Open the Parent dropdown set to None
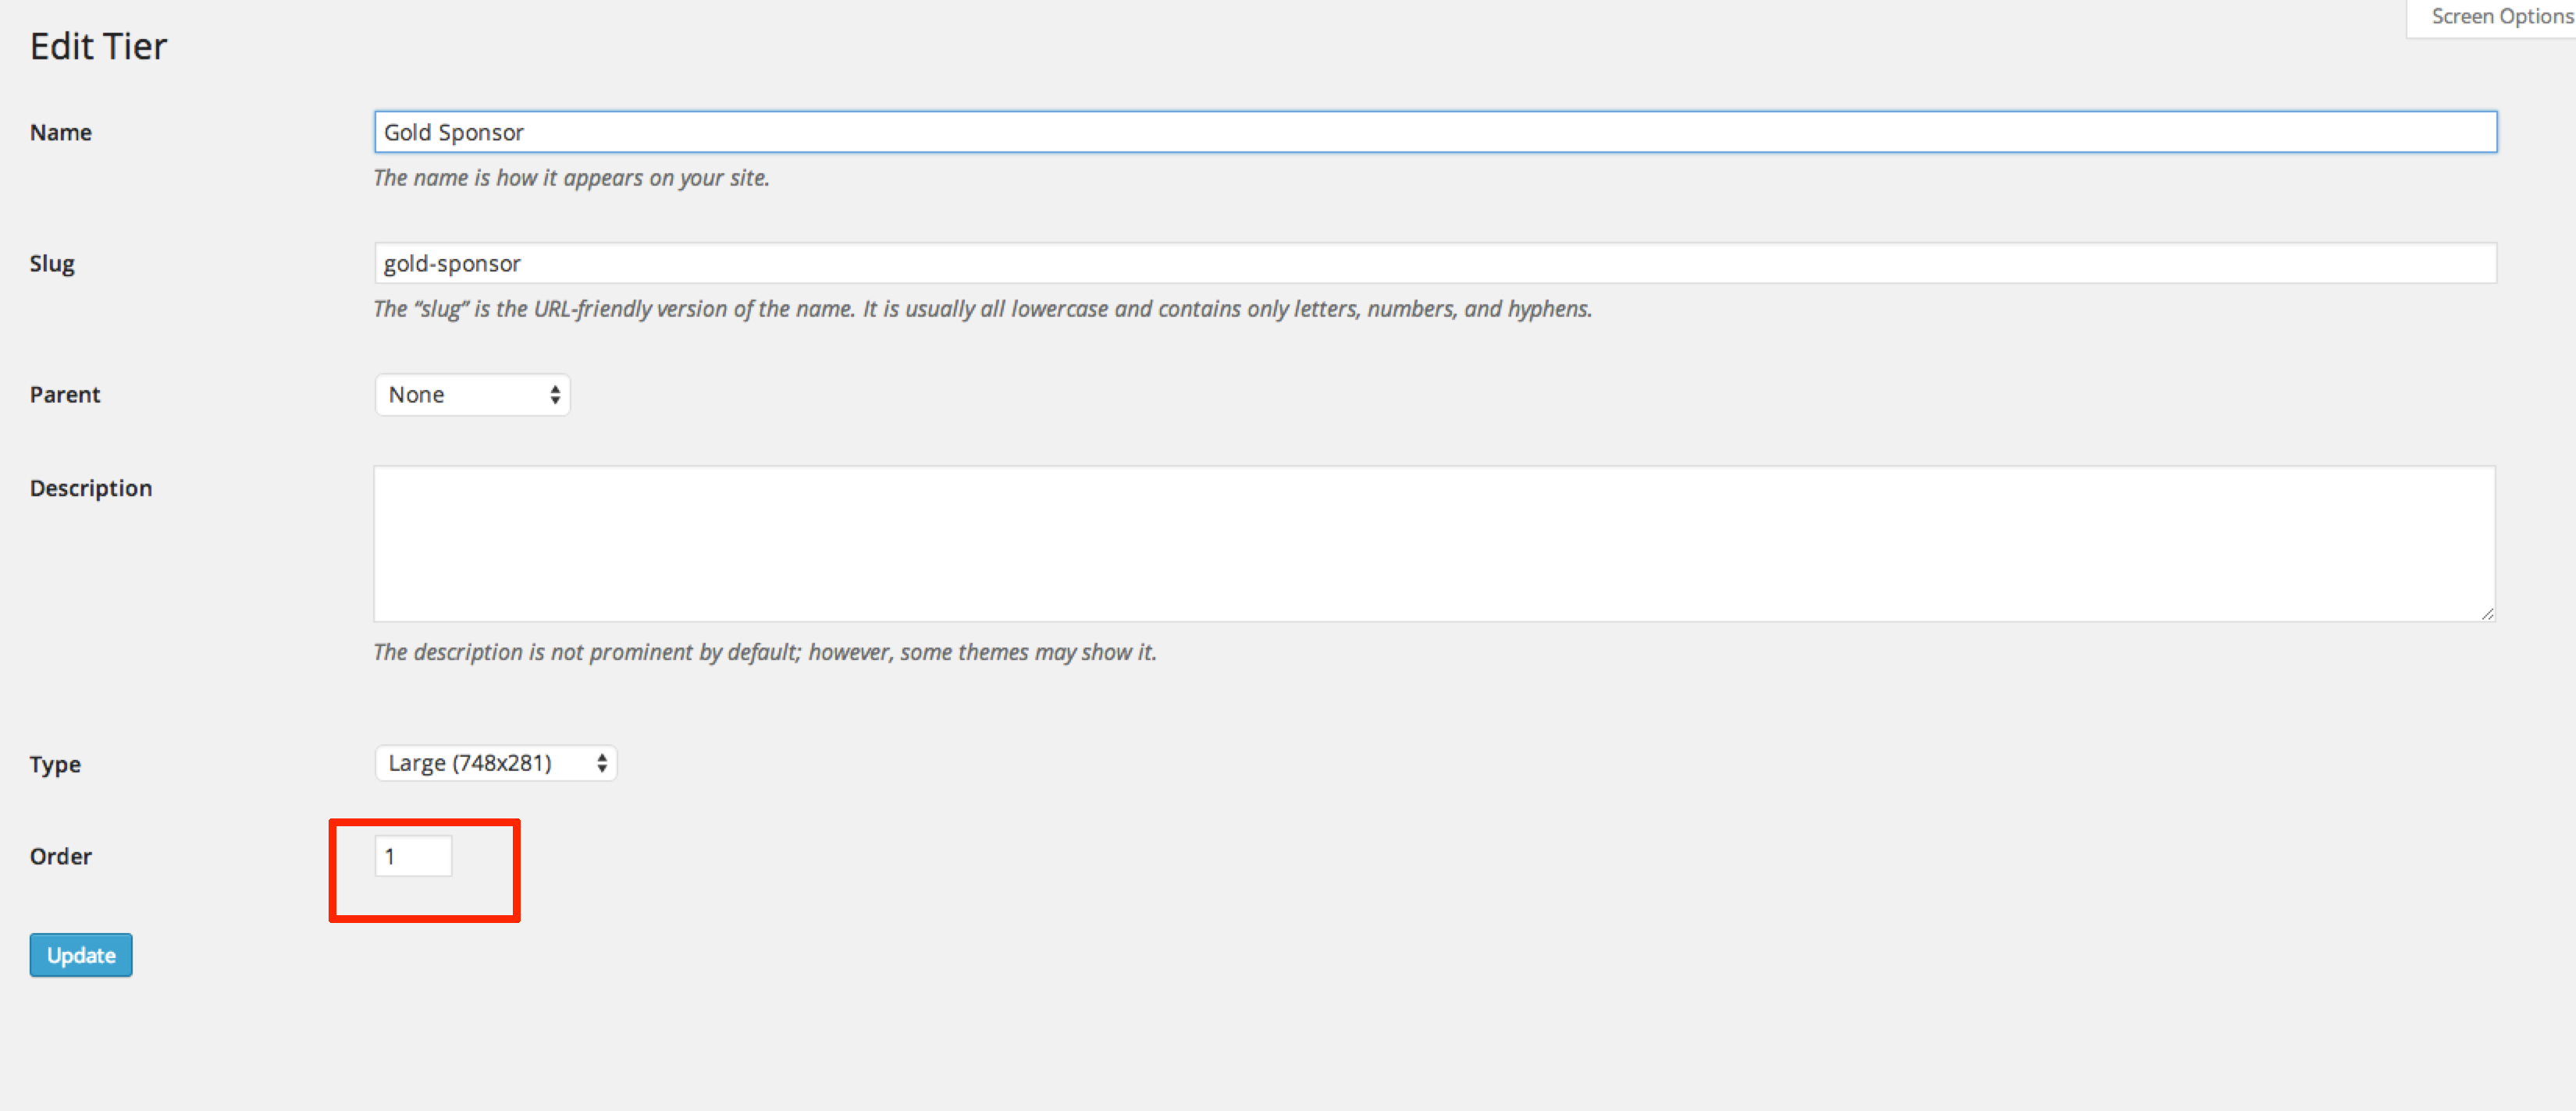This screenshot has height=1111, width=2576. tap(472, 395)
